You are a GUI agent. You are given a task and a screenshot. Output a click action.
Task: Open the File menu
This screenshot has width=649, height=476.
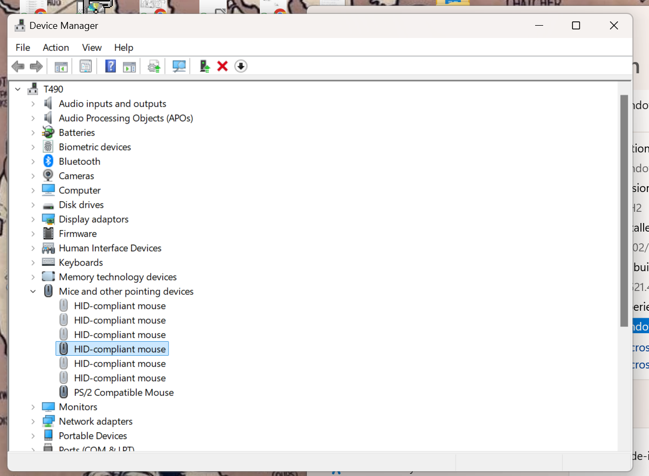(23, 48)
